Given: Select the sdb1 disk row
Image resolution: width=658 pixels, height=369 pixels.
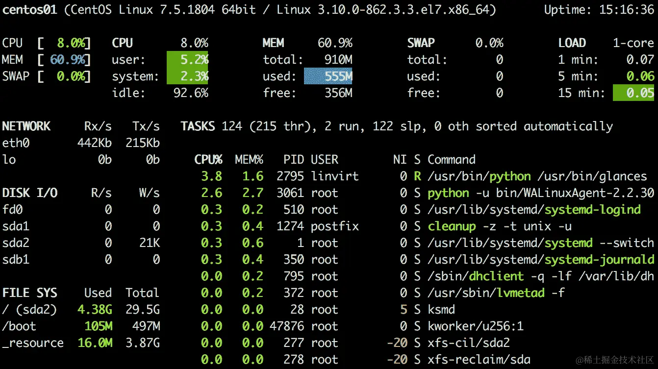Looking at the screenshot, I should pos(81,260).
